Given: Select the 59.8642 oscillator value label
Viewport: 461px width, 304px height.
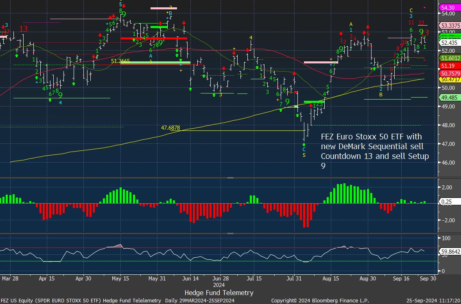Looking at the screenshot, I should (450, 252).
